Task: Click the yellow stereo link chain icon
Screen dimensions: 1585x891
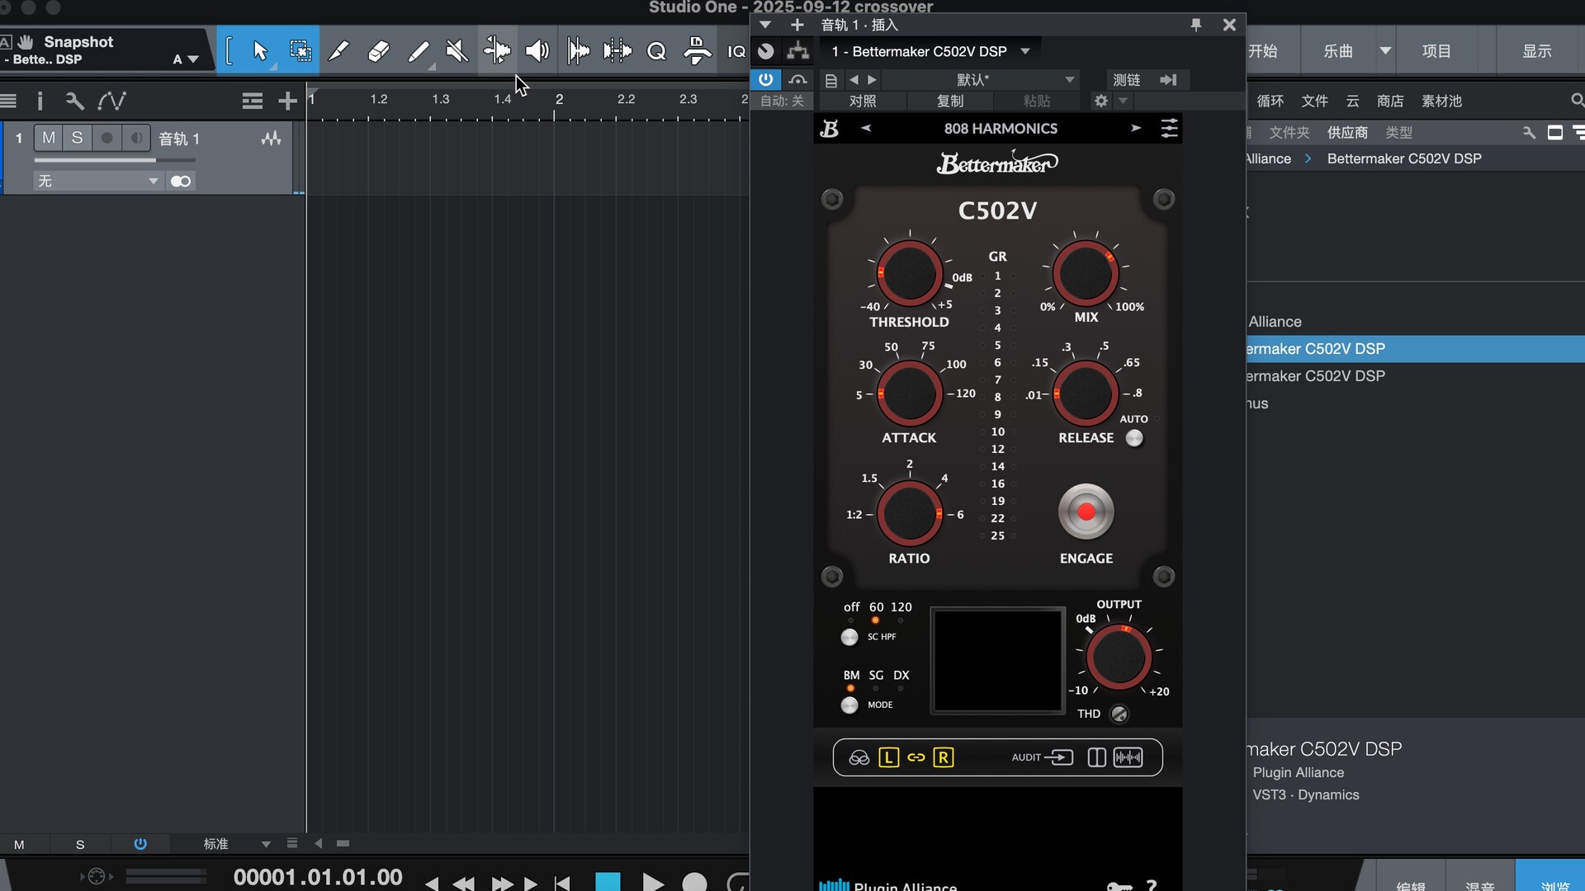Action: pyautogui.click(x=916, y=757)
